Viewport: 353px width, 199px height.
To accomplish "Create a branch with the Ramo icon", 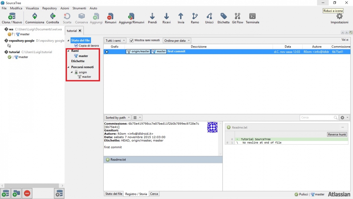I will (x=195, y=16).
